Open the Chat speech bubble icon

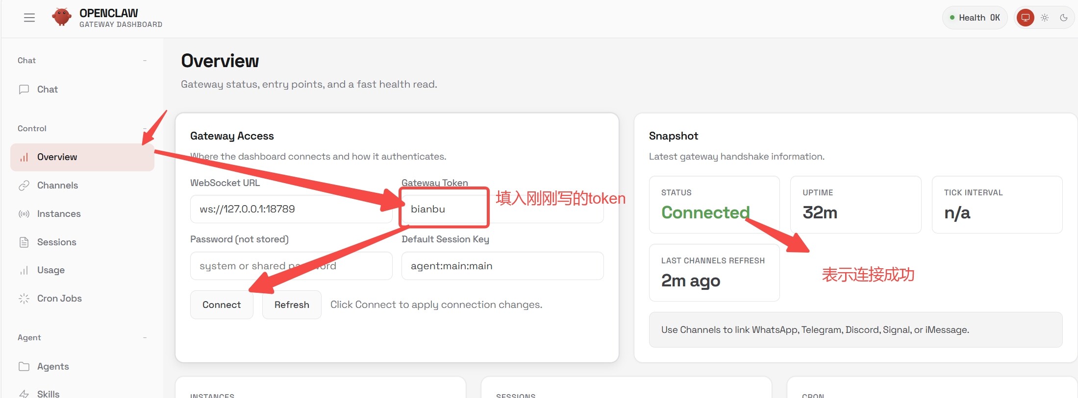pos(24,90)
